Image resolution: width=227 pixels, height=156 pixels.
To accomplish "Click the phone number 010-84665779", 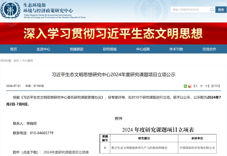I will 42,133.
